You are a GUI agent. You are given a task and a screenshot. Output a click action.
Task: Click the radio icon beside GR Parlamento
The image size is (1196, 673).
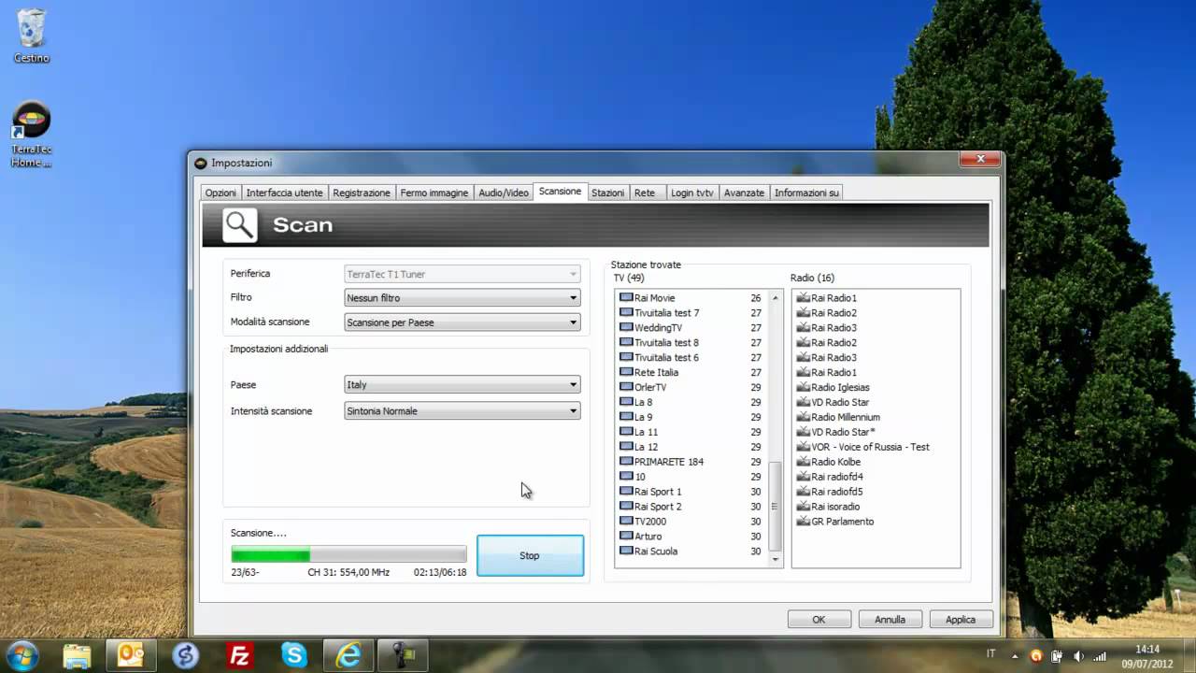tap(803, 521)
